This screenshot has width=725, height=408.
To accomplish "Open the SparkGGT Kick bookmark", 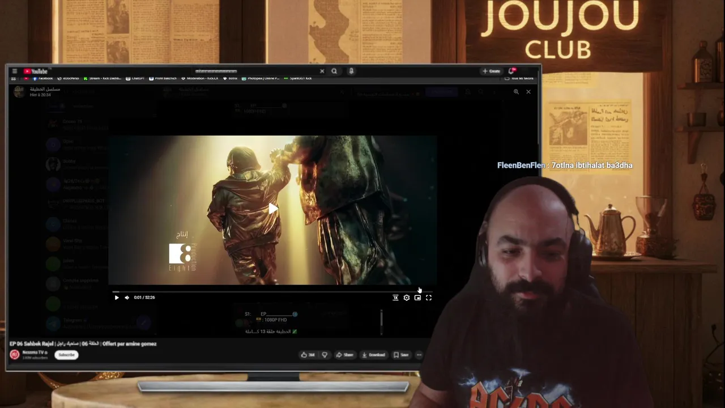I will [x=298, y=78].
